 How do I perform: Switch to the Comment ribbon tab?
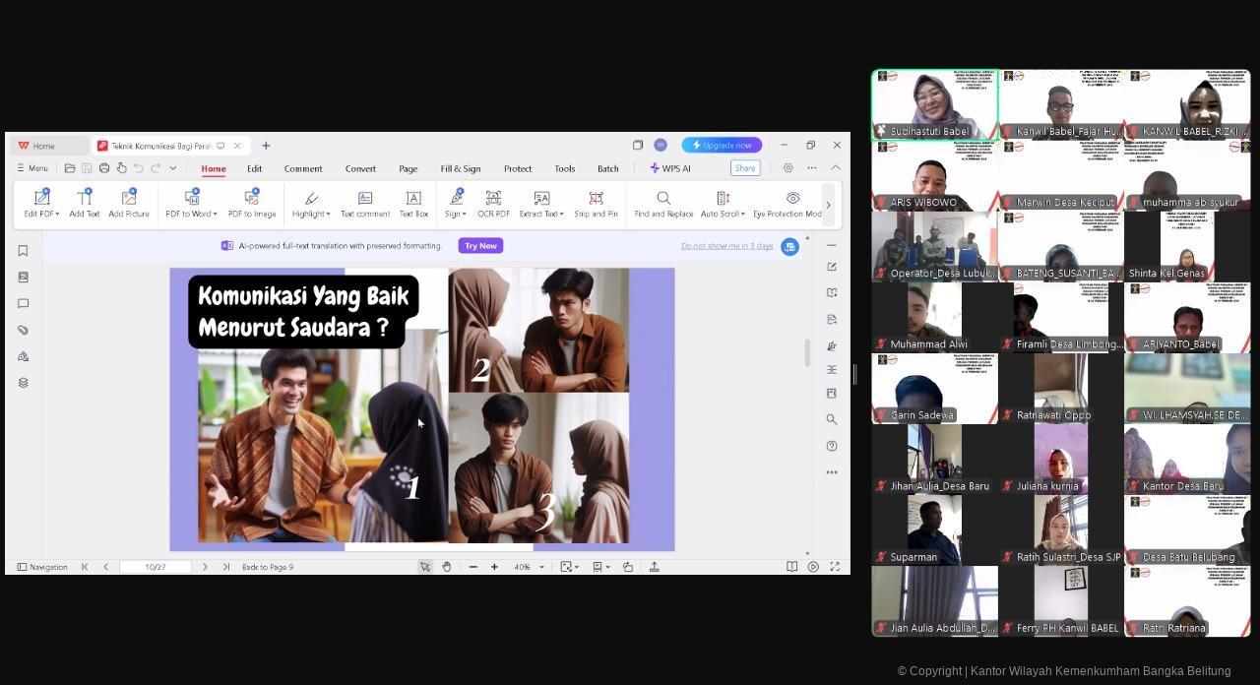pos(303,168)
